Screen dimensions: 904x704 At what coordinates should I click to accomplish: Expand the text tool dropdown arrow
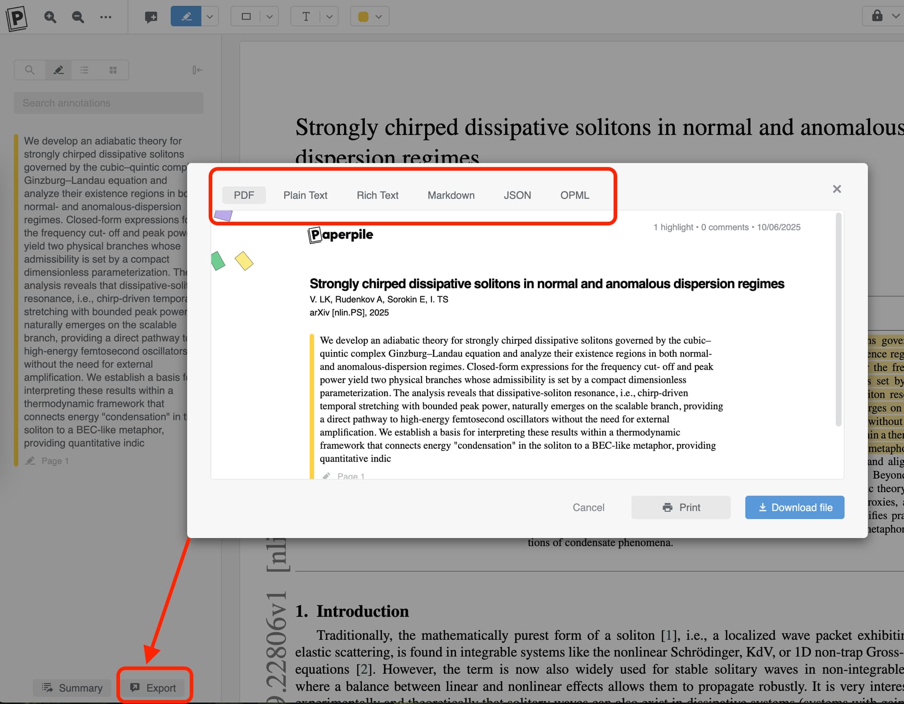click(330, 16)
